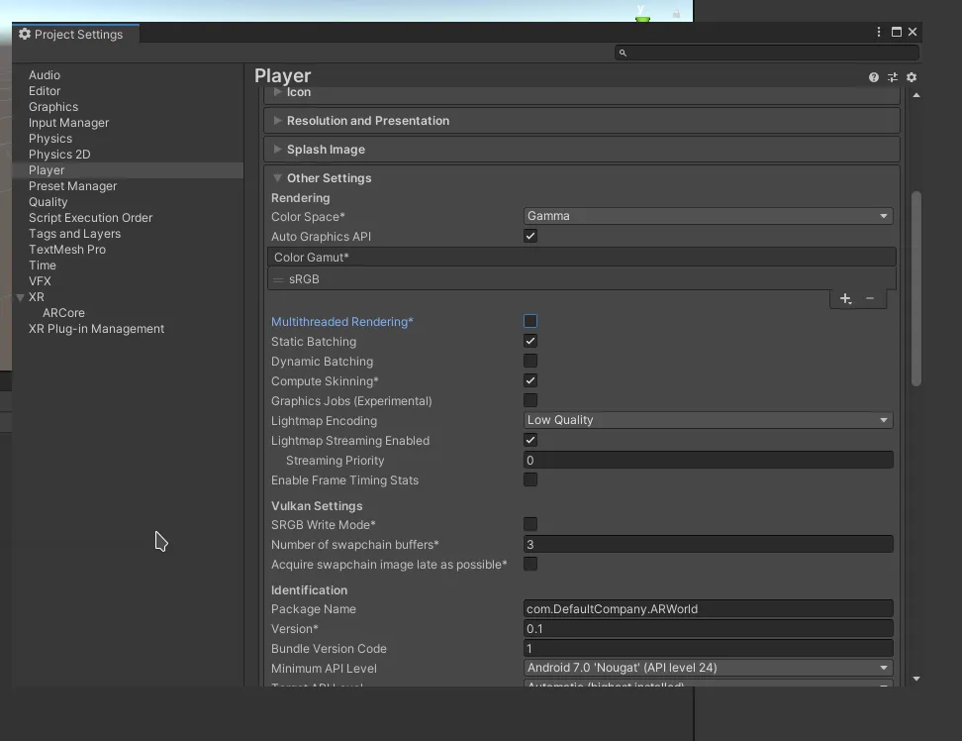
Task: Open the Color Space dropdown
Action: (708, 216)
